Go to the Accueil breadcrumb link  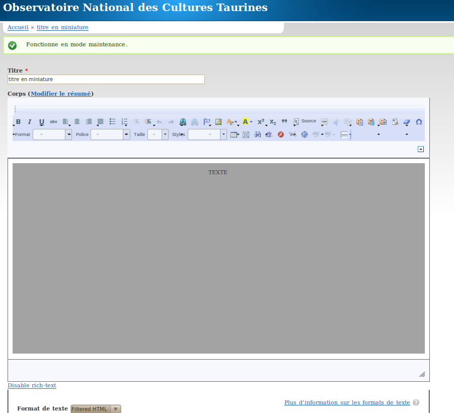click(18, 27)
